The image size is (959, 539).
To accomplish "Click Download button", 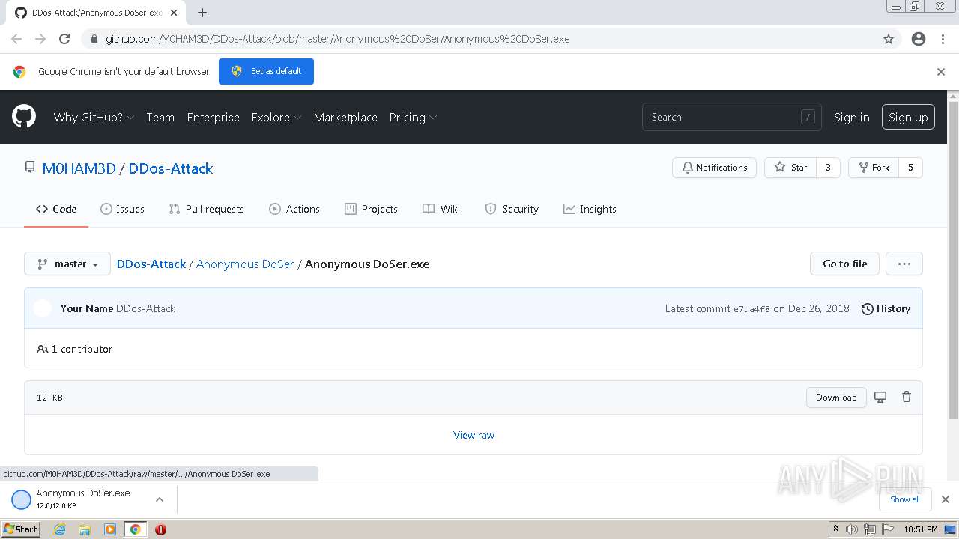I will click(x=836, y=397).
